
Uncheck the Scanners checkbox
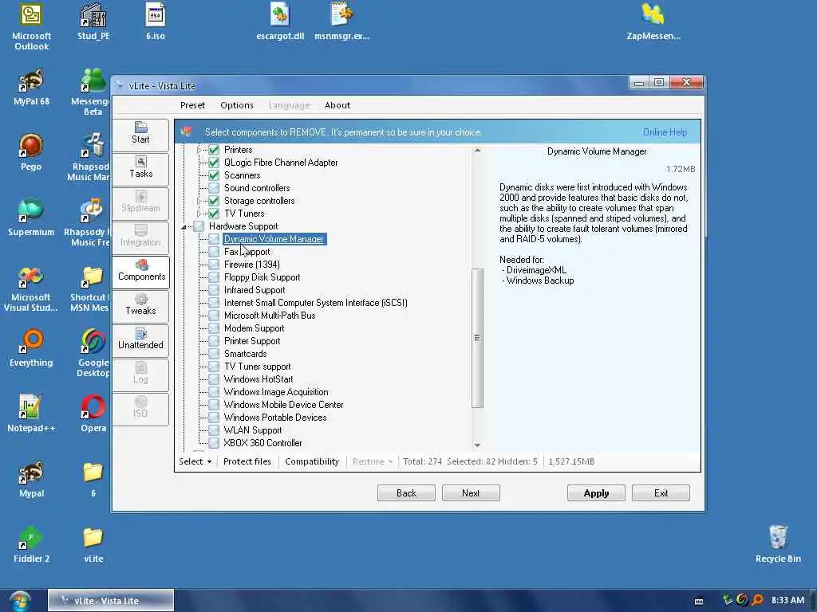coord(214,175)
